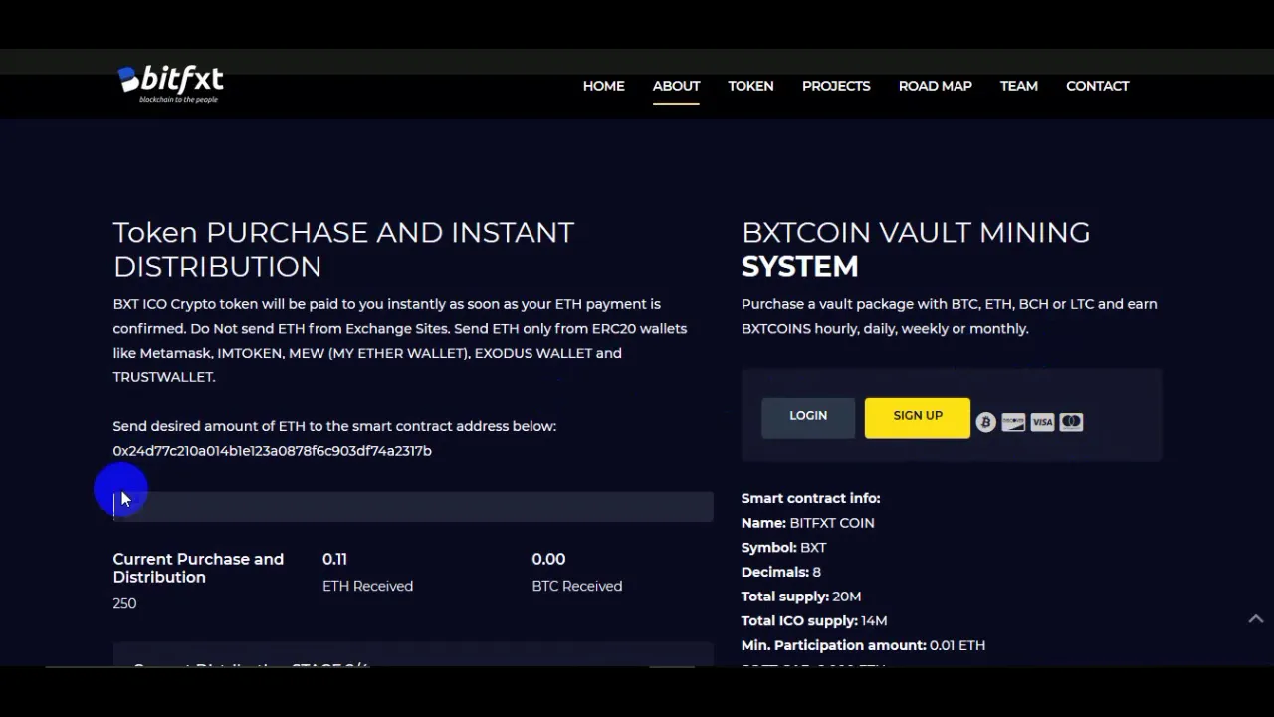Open the TEAM menu item
The height and width of the screenshot is (717, 1274).
(x=1018, y=86)
